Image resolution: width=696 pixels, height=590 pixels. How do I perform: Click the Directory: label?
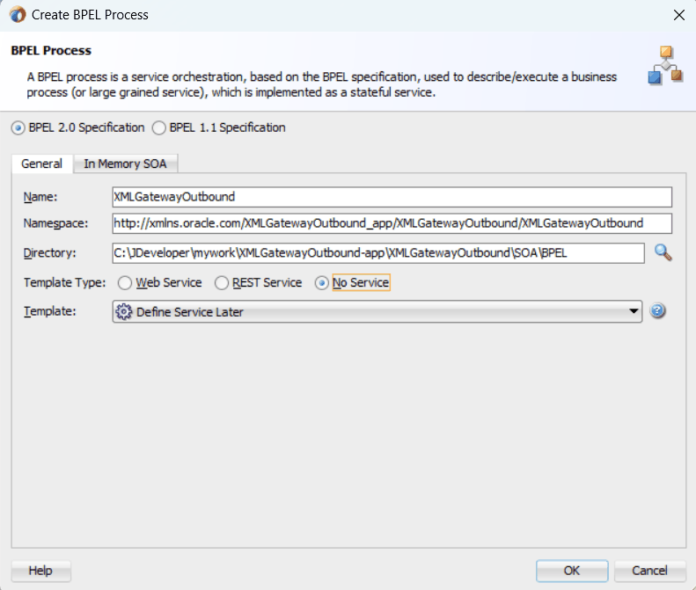click(49, 253)
